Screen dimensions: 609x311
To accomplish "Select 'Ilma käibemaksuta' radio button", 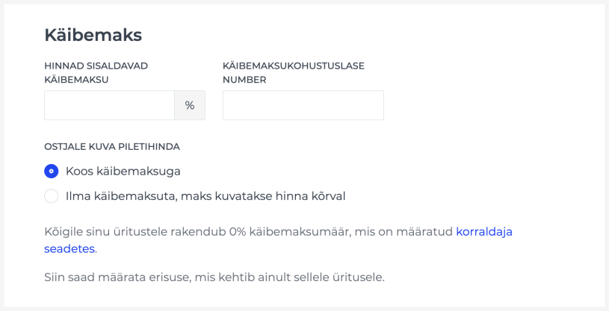I will [x=52, y=196].
